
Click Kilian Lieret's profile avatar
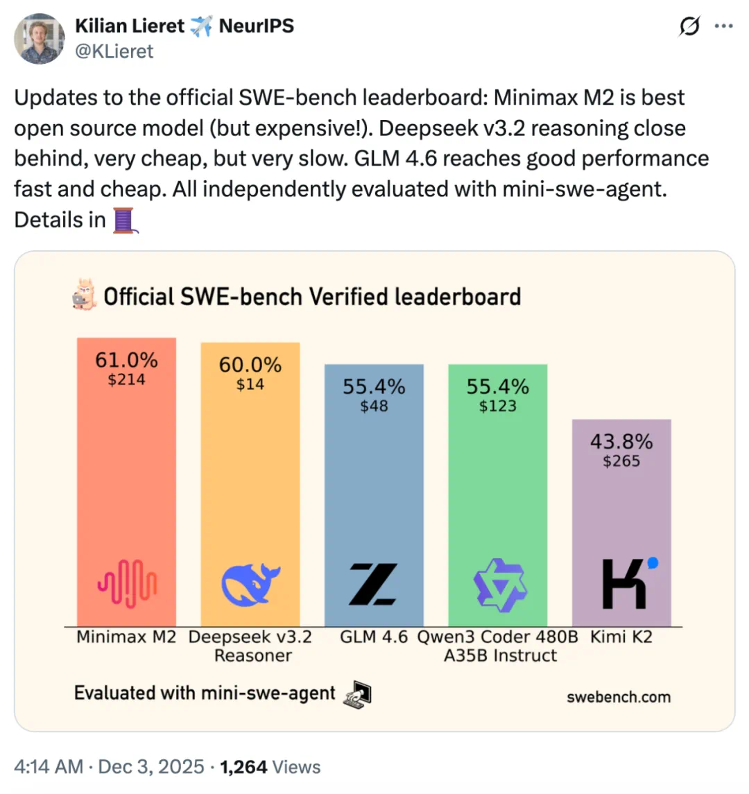point(40,40)
